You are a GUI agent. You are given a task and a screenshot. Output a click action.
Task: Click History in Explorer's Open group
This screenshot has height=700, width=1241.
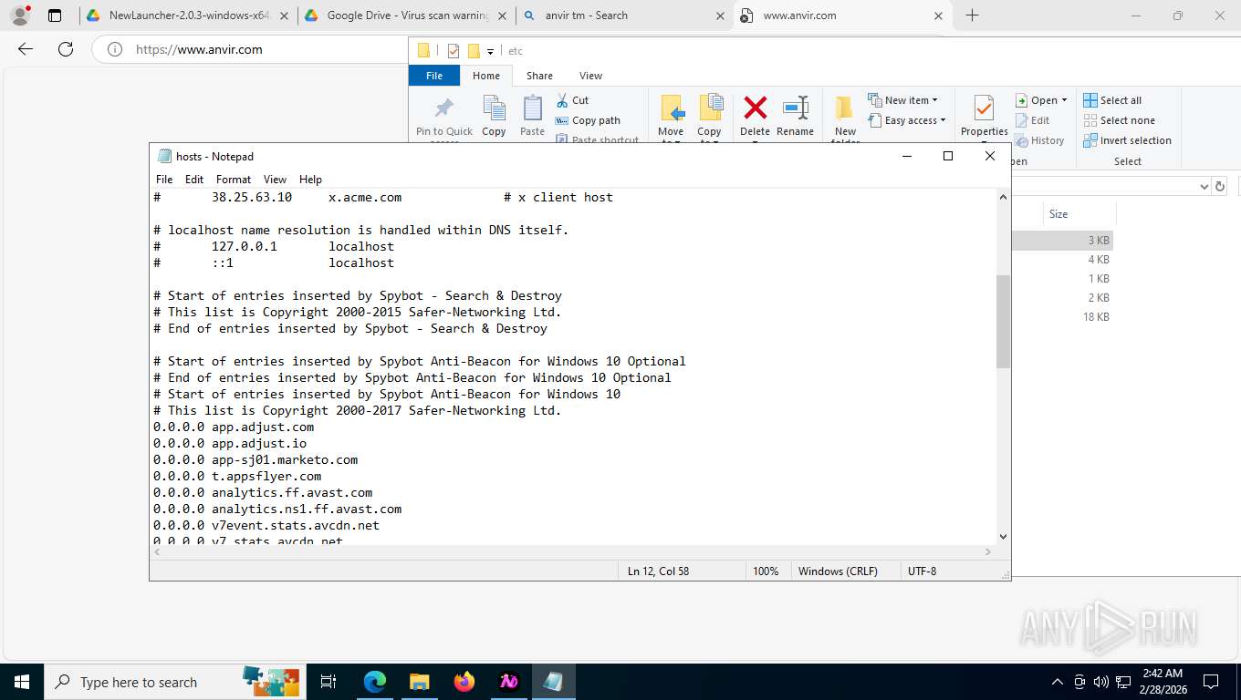1039,140
